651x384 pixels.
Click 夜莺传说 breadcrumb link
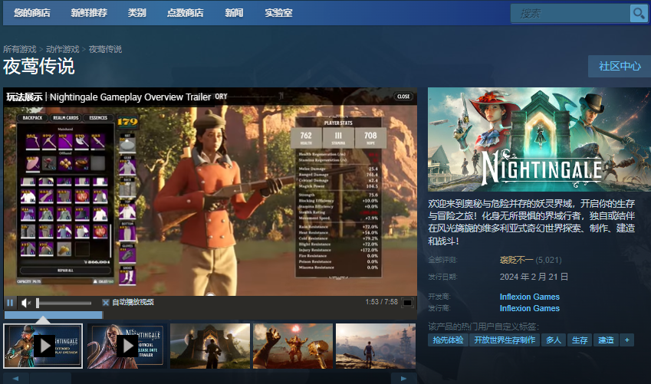pos(106,49)
